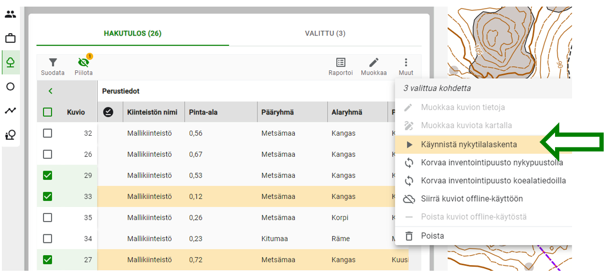Viewport: 607px width, 275px height.
Task: Choose Poista from the menu
Action: [483, 236]
